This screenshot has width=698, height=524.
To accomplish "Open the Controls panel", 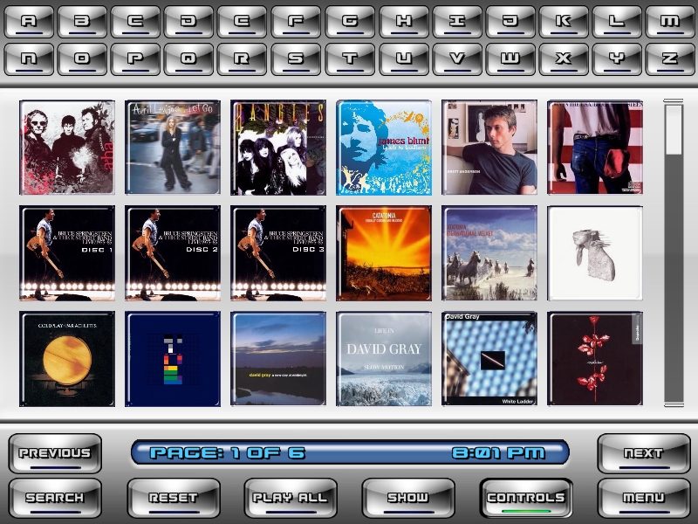I will [526, 498].
